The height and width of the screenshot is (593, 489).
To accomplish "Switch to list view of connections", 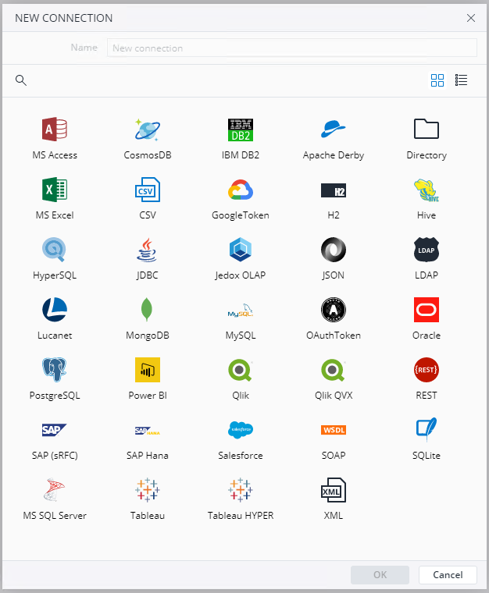I will point(461,80).
